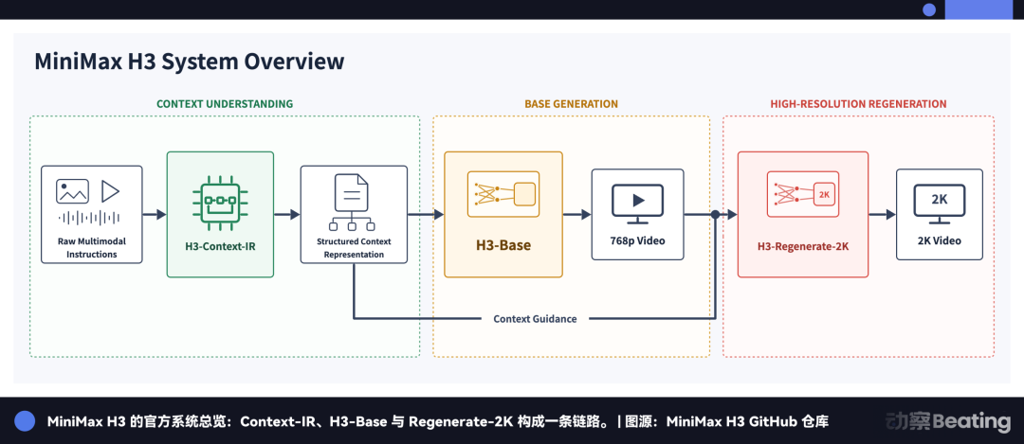
Task: Click the CONTEXT UNDERSTANDING heading
Action: point(225,104)
